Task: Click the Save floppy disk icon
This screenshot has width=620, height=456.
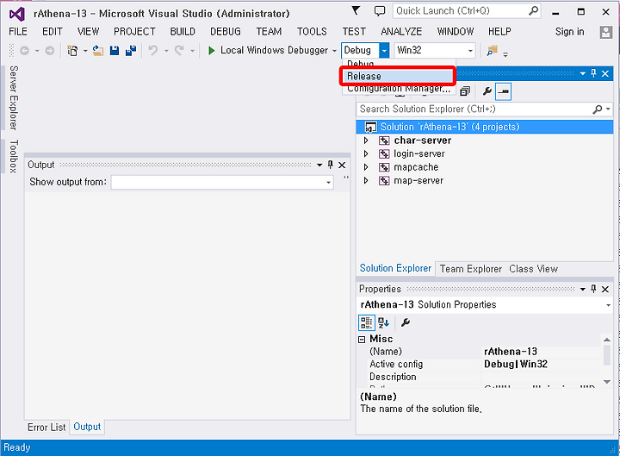Action: point(115,51)
